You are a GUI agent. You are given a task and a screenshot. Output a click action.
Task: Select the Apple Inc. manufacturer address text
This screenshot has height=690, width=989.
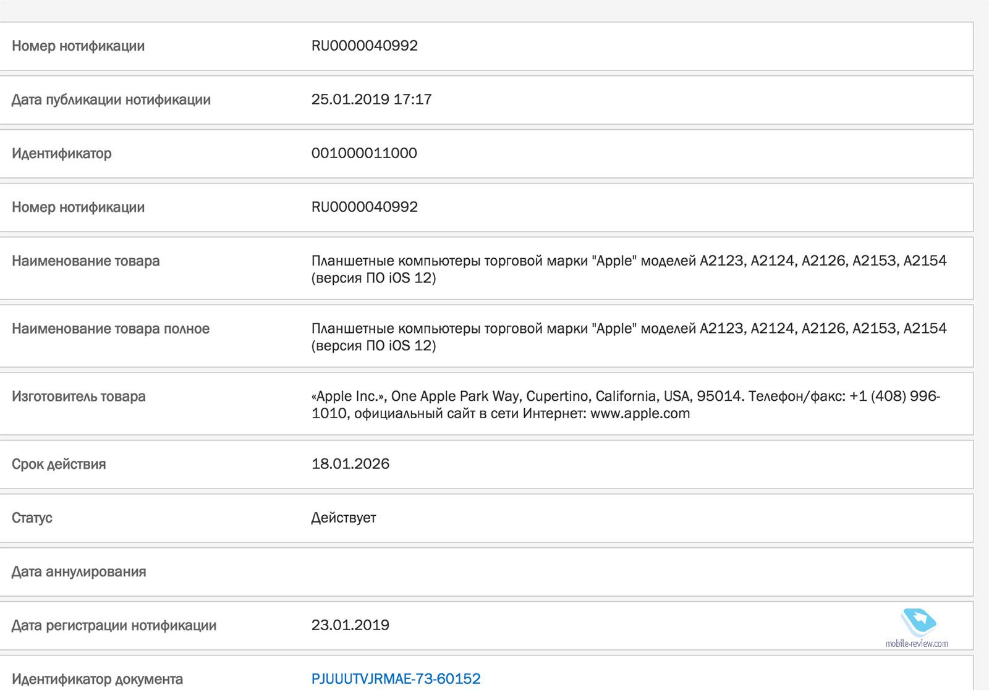(626, 405)
